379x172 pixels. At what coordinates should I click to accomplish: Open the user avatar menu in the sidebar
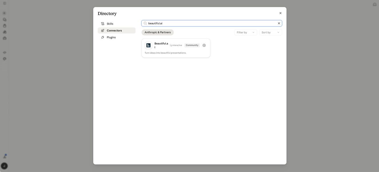[x=4, y=166]
